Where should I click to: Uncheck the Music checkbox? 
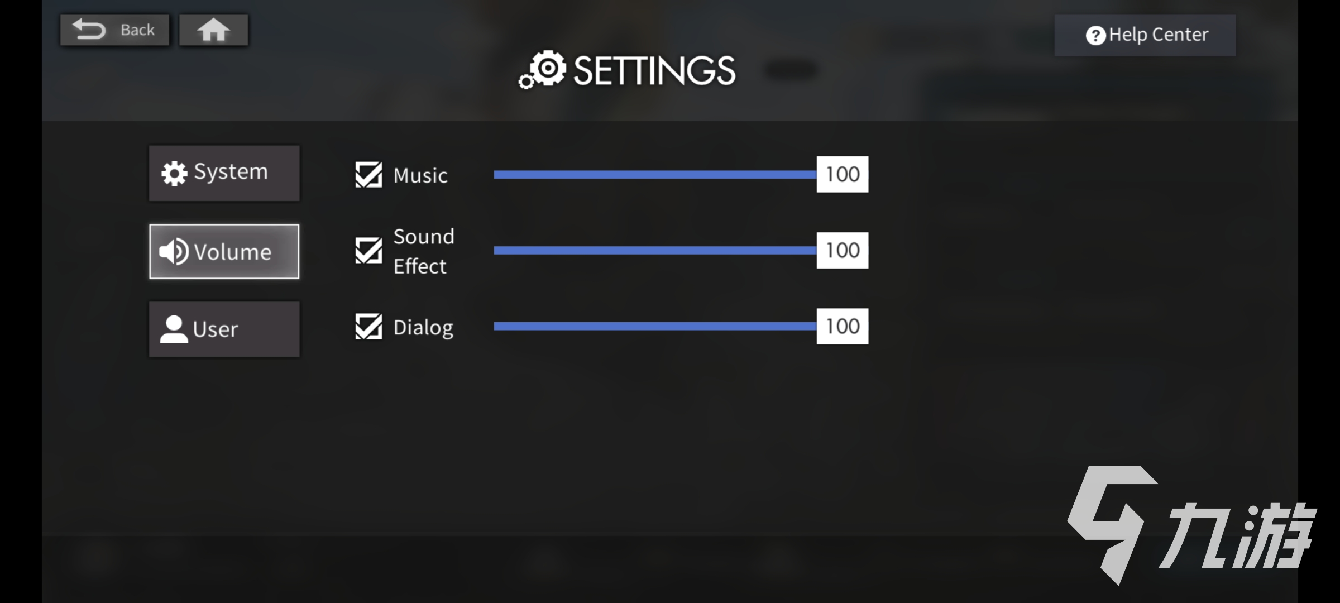(x=368, y=175)
